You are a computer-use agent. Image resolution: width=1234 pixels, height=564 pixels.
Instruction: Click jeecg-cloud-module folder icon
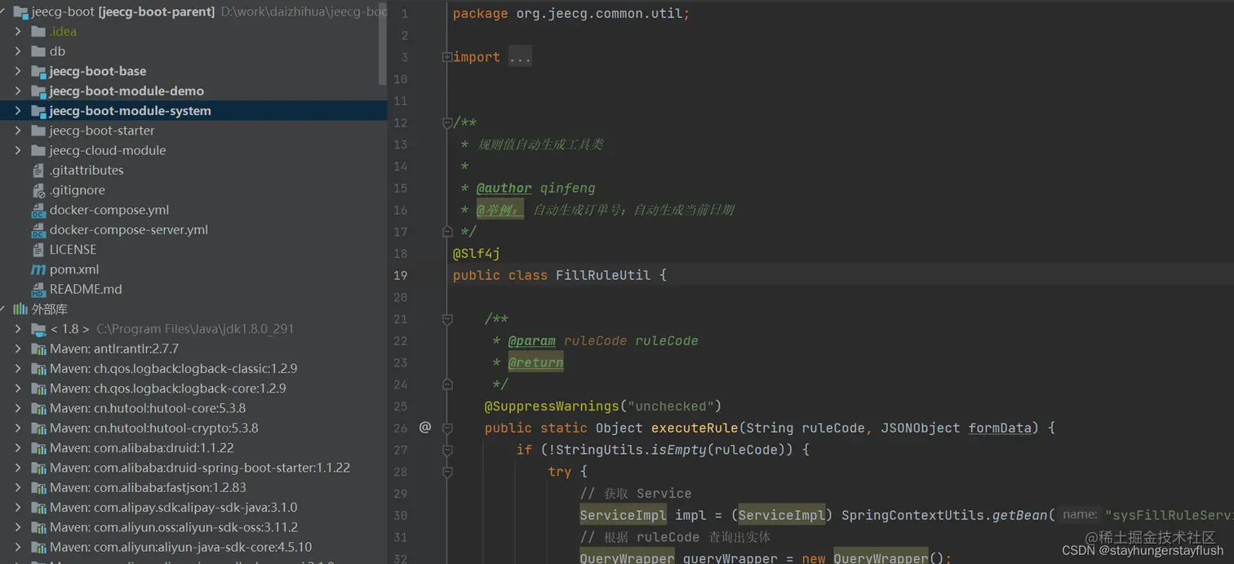[38, 150]
